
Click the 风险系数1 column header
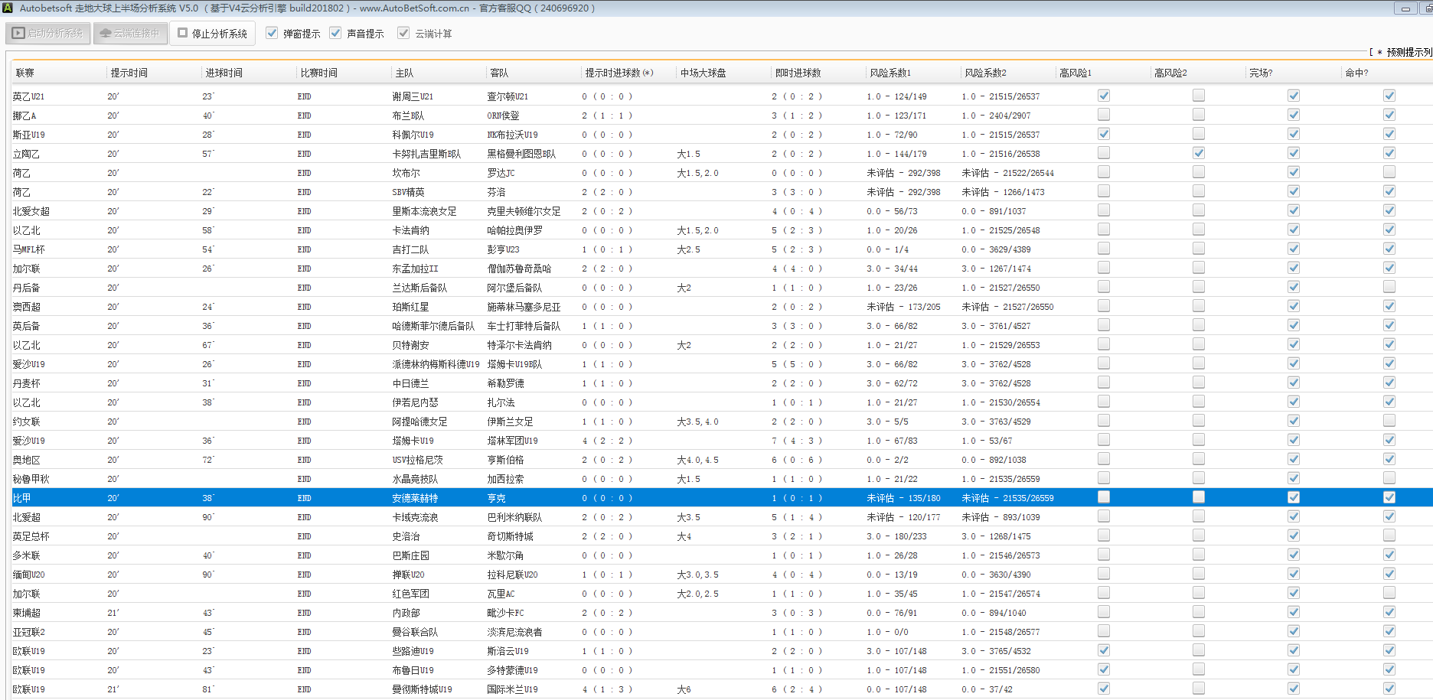coord(890,73)
